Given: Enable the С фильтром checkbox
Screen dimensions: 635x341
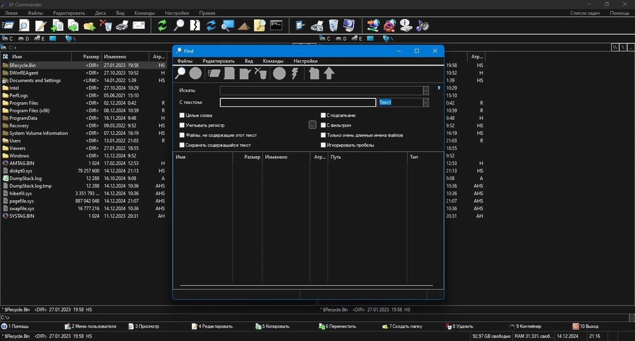Looking at the screenshot, I should (323, 125).
